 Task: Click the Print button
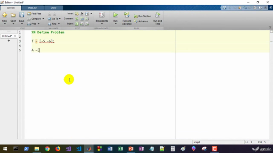pos(32,24)
